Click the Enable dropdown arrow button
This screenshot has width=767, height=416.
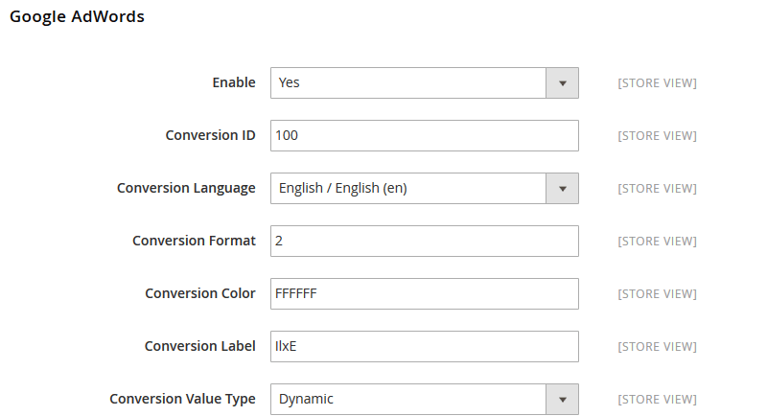click(562, 82)
